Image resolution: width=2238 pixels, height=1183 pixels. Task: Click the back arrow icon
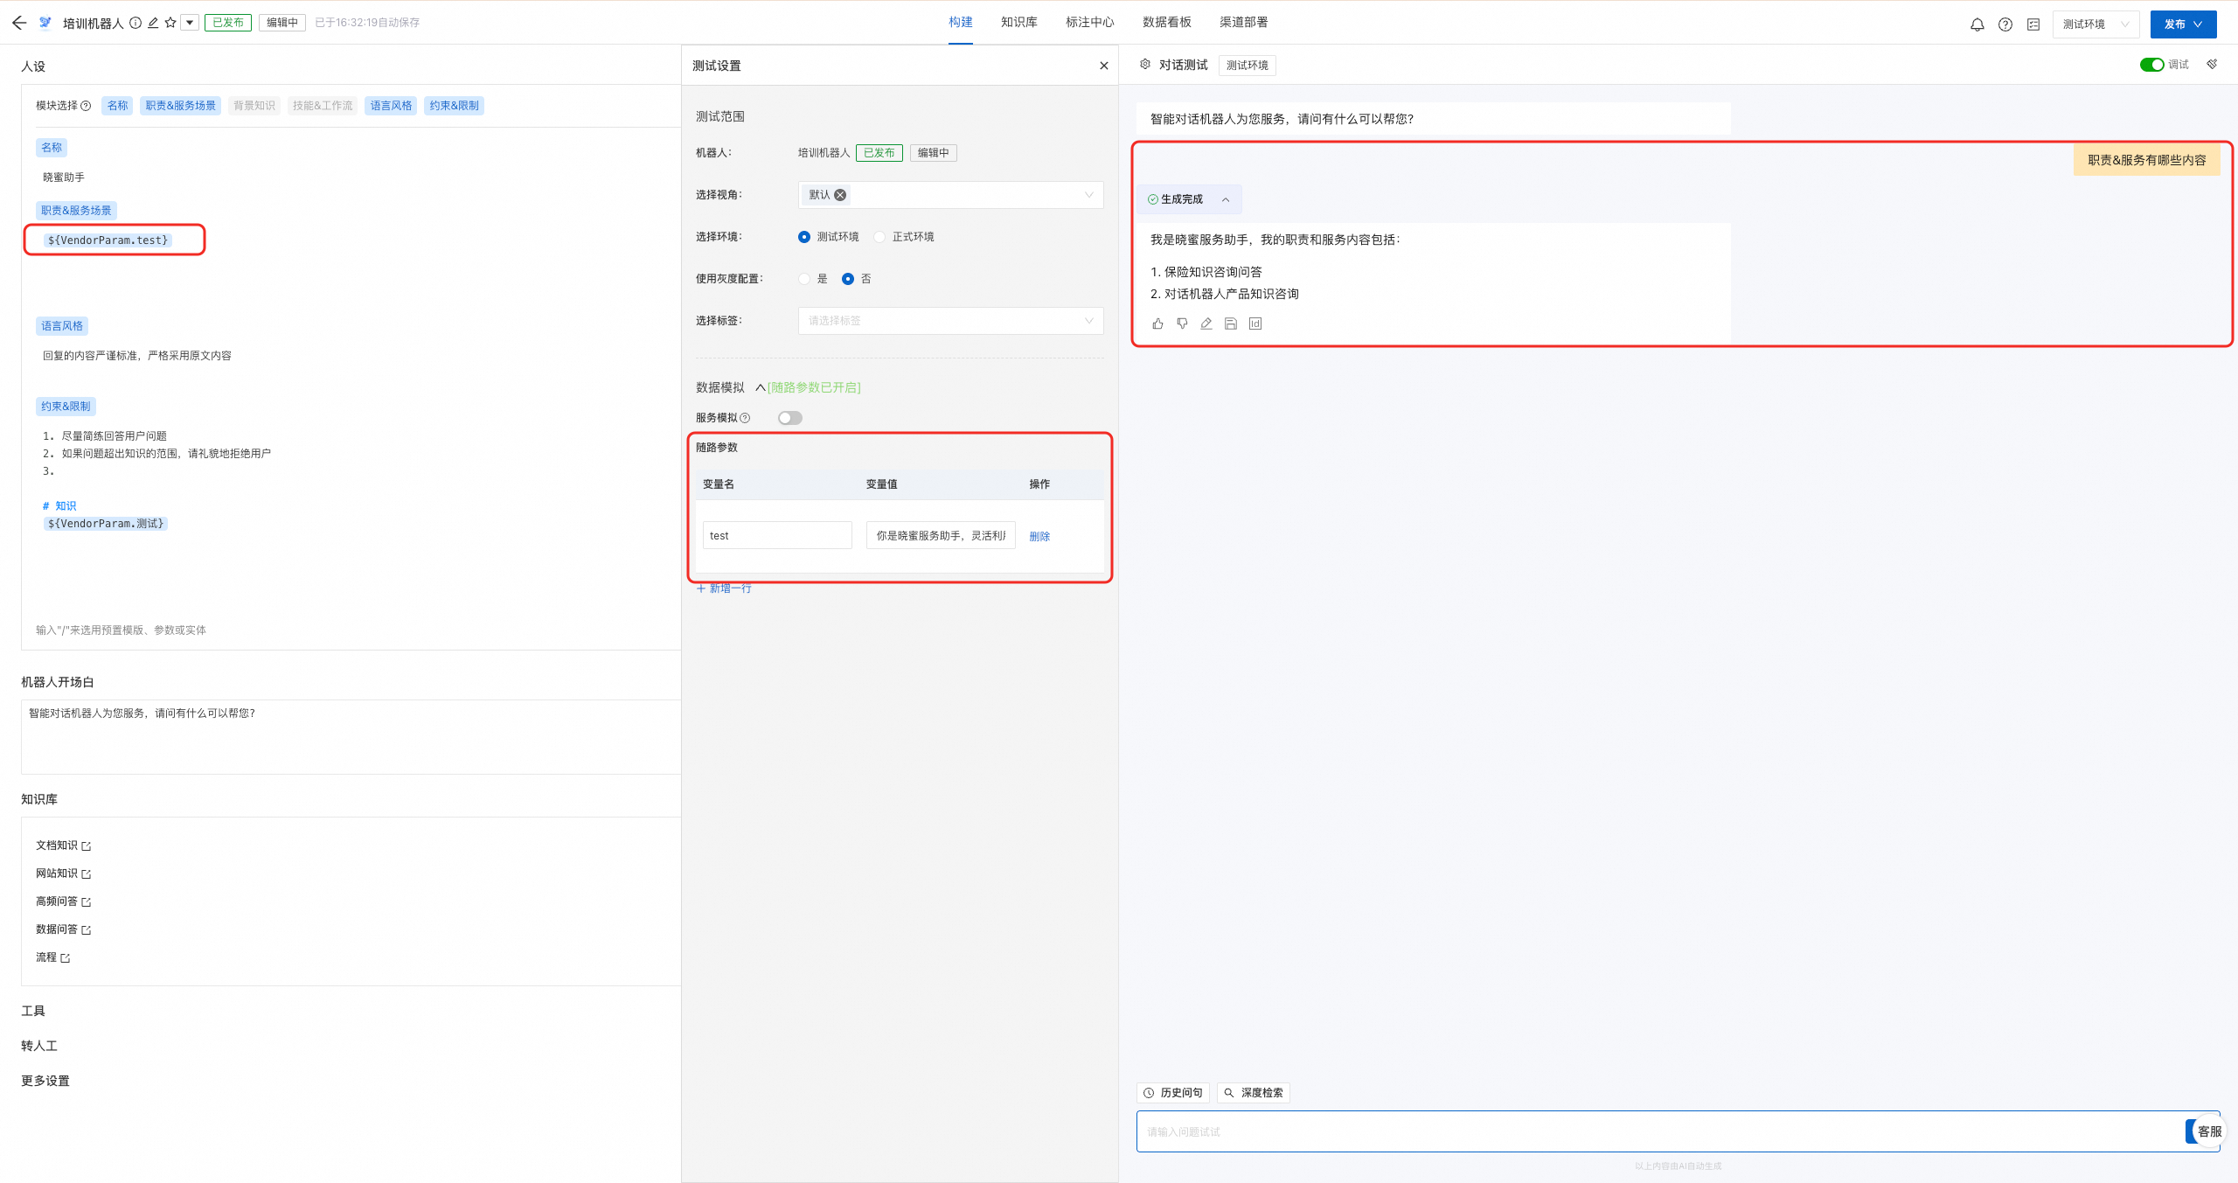(x=19, y=23)
